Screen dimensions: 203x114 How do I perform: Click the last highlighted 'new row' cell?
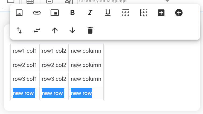(x=81, y=93)
